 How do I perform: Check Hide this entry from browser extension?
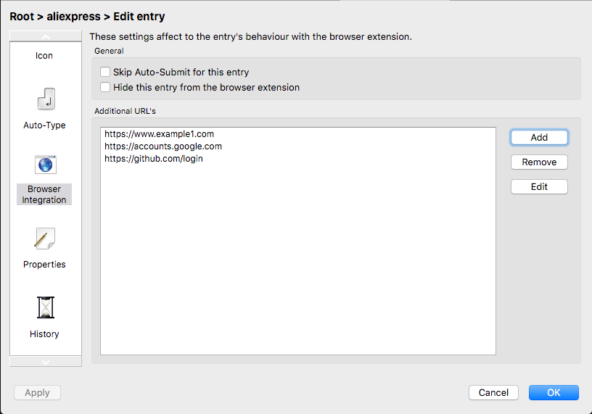(x=106, y=88)
